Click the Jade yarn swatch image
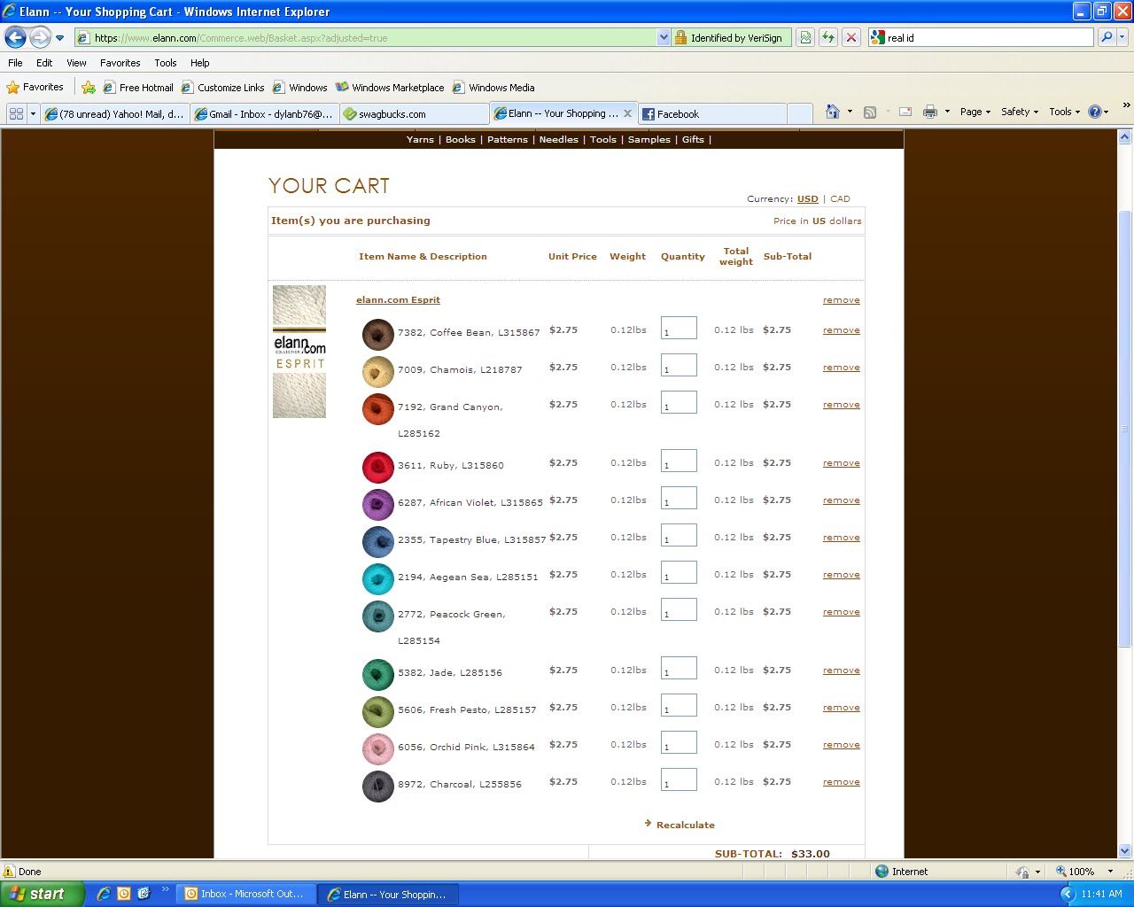The height and width of the screenshot is (907, 1134). coord(378,675)
